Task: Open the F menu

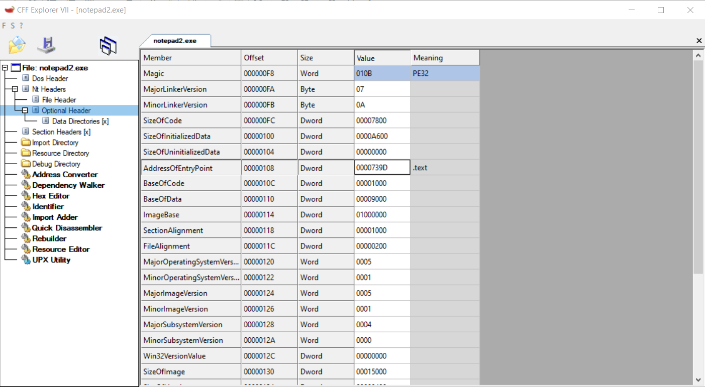Action: (4, 26)
